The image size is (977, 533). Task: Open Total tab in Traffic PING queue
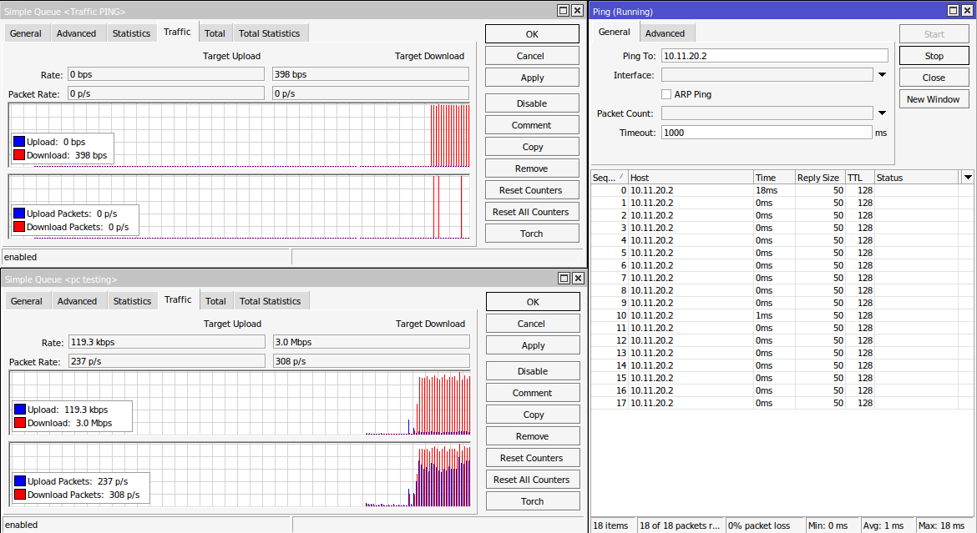click(x=215, y=33)
